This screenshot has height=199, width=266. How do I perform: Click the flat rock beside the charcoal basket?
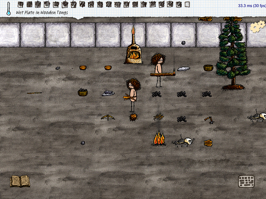coord(108,93)
